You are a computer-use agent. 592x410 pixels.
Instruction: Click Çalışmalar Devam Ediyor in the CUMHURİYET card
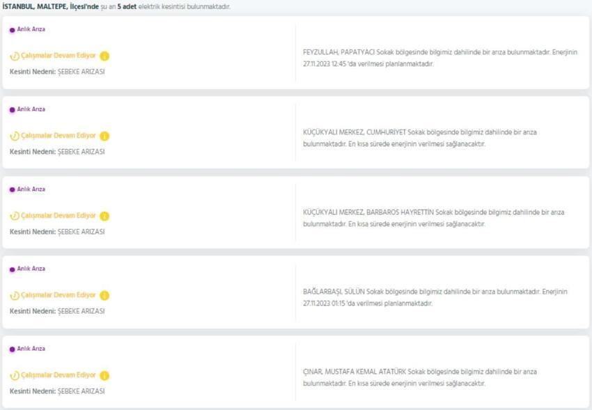pyautogui.click(x=58, y=136)
